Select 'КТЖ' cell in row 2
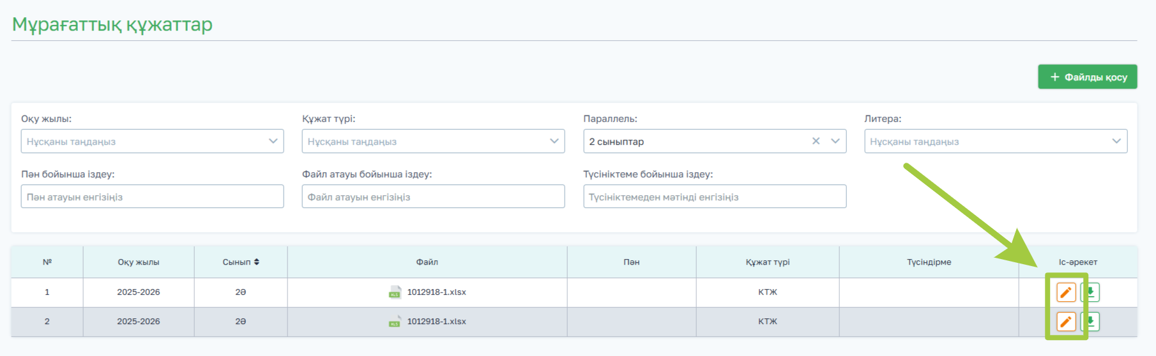Viewport: 1156px width, 356px height. point(768,322)
